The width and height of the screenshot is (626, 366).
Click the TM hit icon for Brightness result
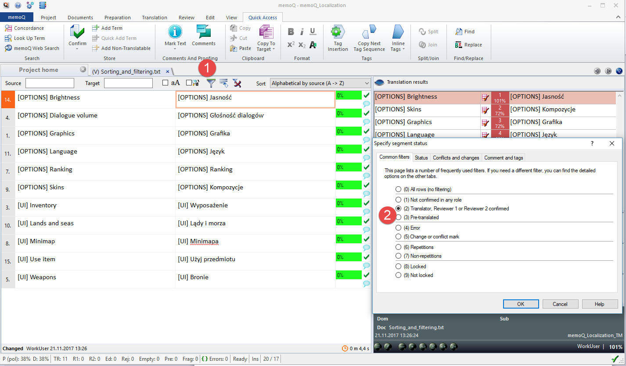(x=485, y=97)
